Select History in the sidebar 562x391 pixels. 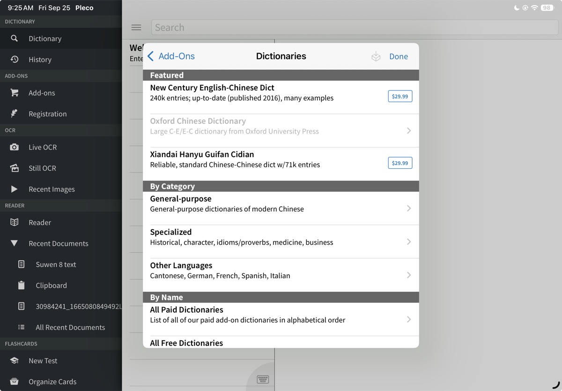61,59
